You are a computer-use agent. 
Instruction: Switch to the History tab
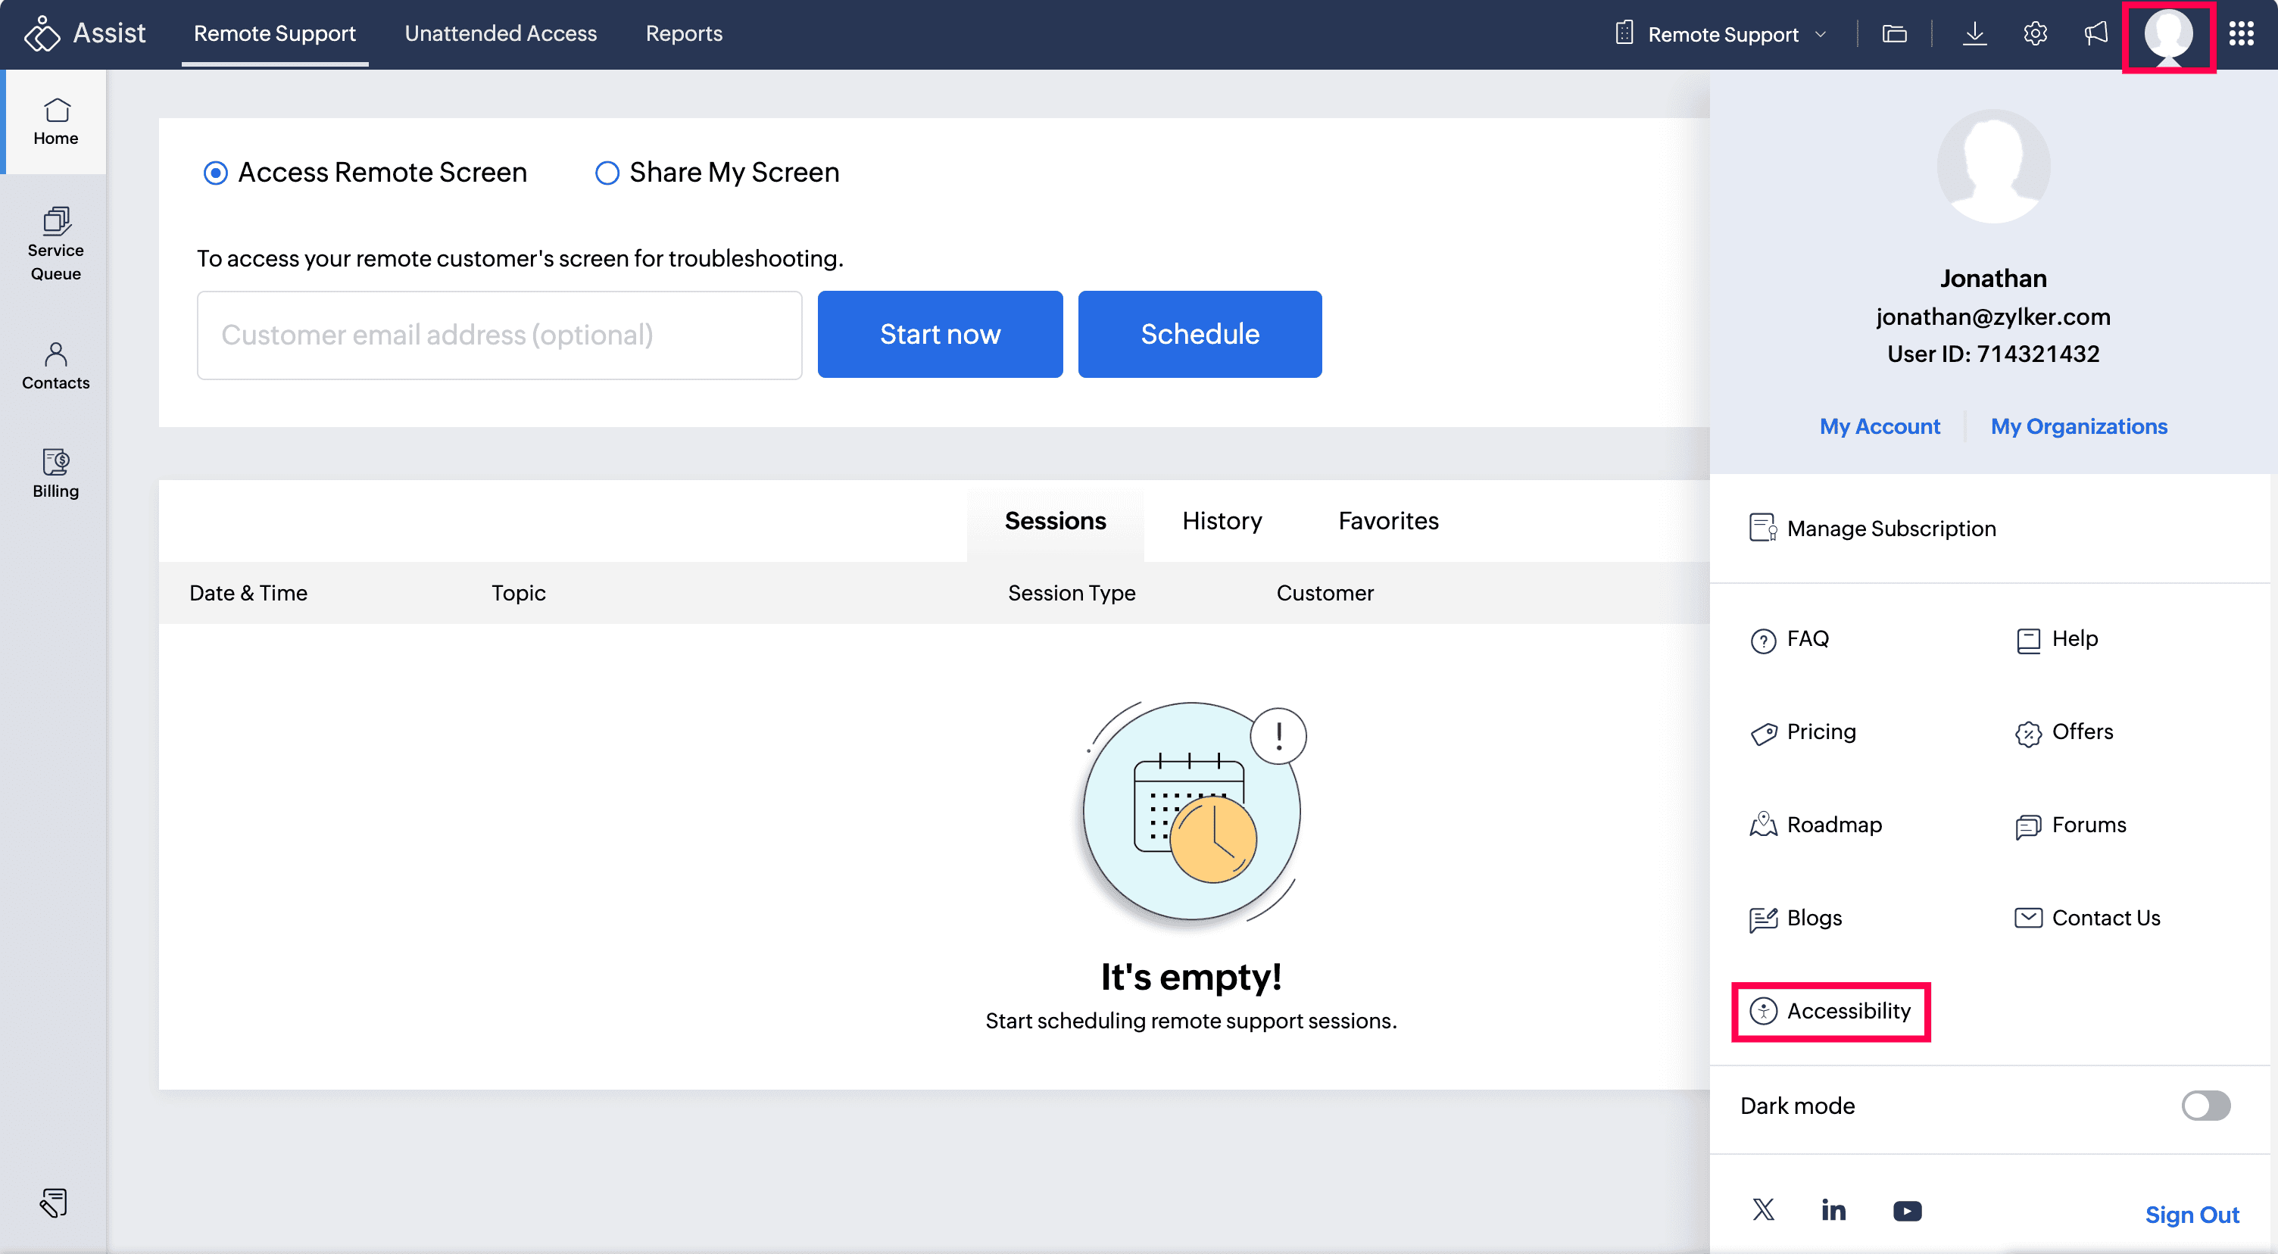tap(1222, 521)
